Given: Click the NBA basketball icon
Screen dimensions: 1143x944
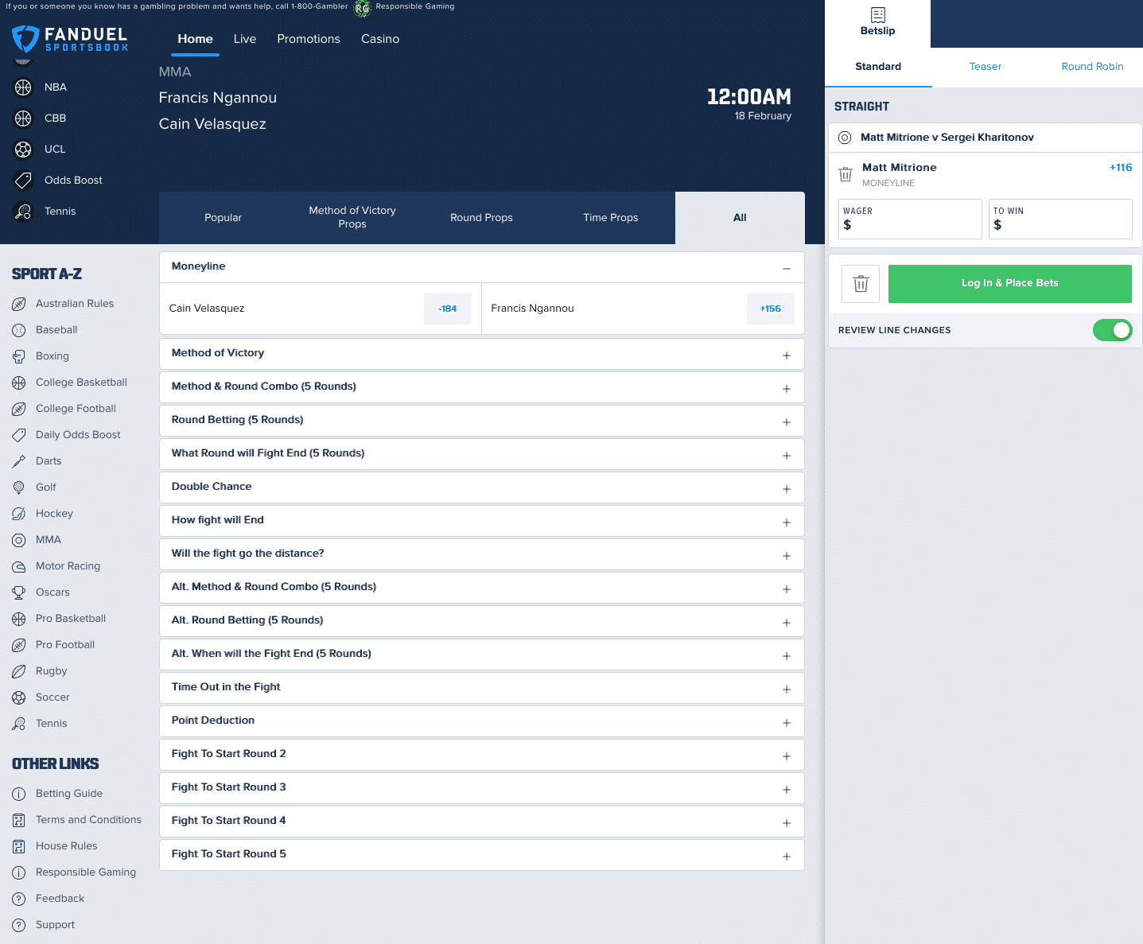Looking at the screenshot, I should click(x=23, y=87).
